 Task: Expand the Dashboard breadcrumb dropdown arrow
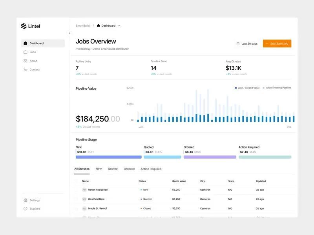(119, 25)
